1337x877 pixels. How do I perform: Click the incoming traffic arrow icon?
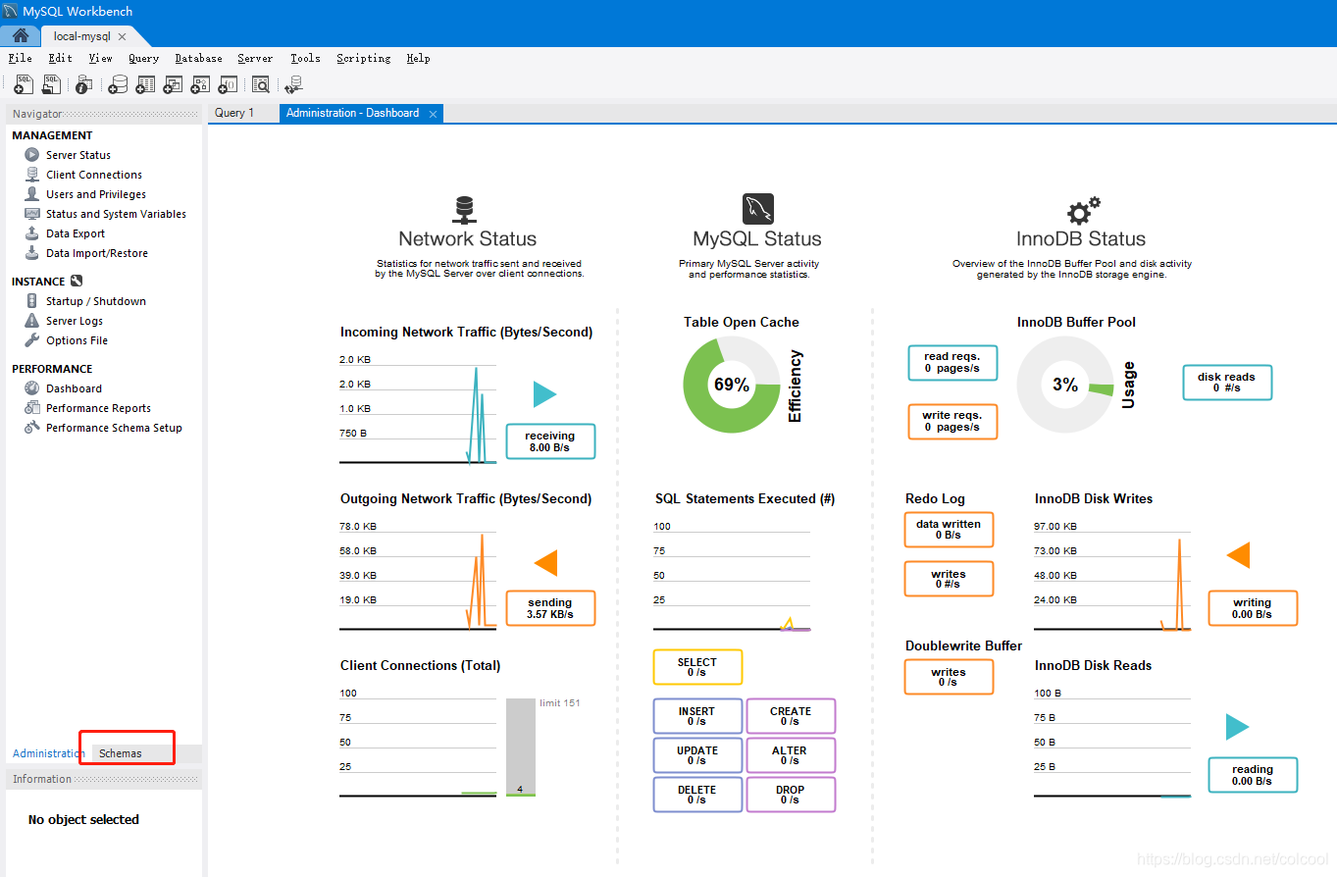544,394
